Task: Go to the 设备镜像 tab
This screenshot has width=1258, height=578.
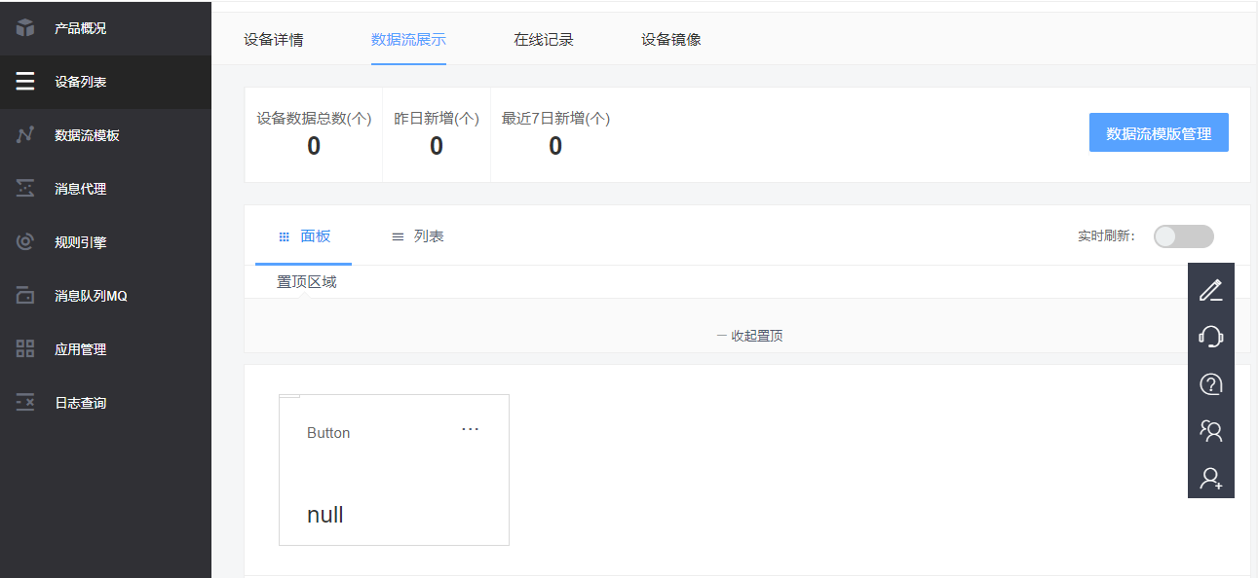Action: 670,40
